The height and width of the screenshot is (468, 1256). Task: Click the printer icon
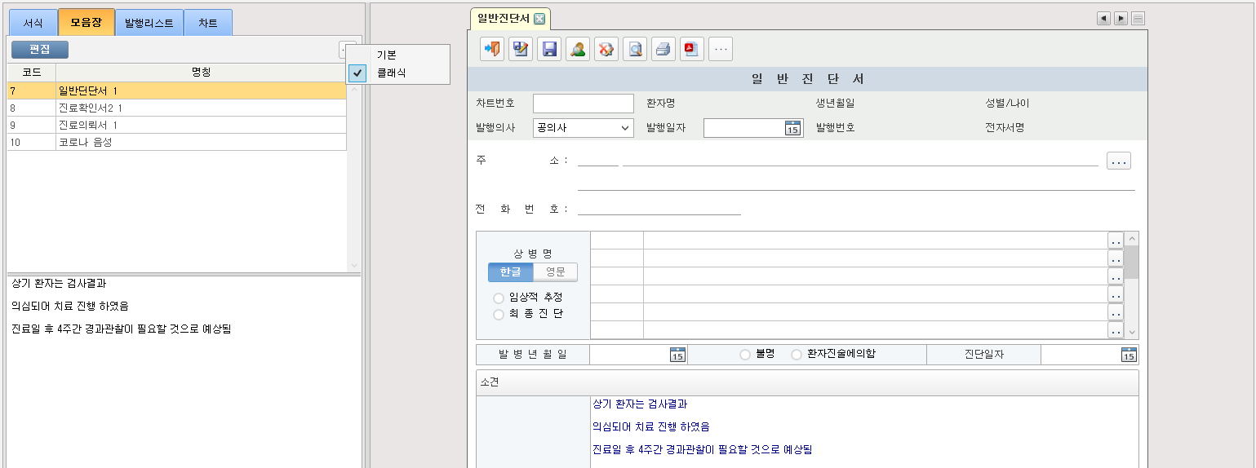click(664, 49)
